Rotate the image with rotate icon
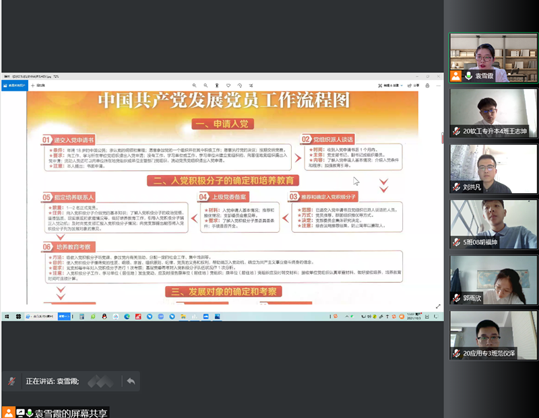The width and height of the screenshot is (539, 418). click(240, 85)
